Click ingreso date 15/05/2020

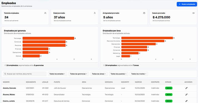[140, 88]
